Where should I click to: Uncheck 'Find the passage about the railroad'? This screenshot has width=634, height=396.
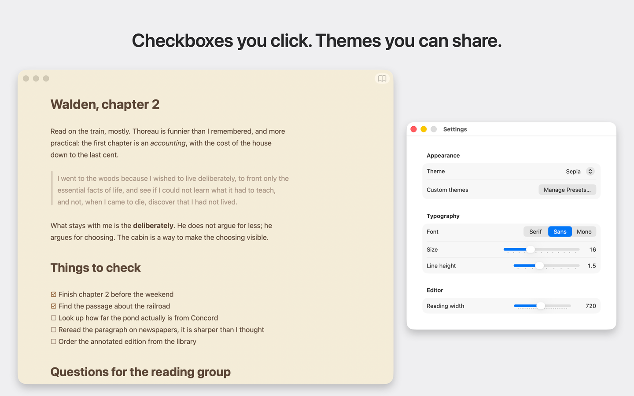(x=53, y=306)
